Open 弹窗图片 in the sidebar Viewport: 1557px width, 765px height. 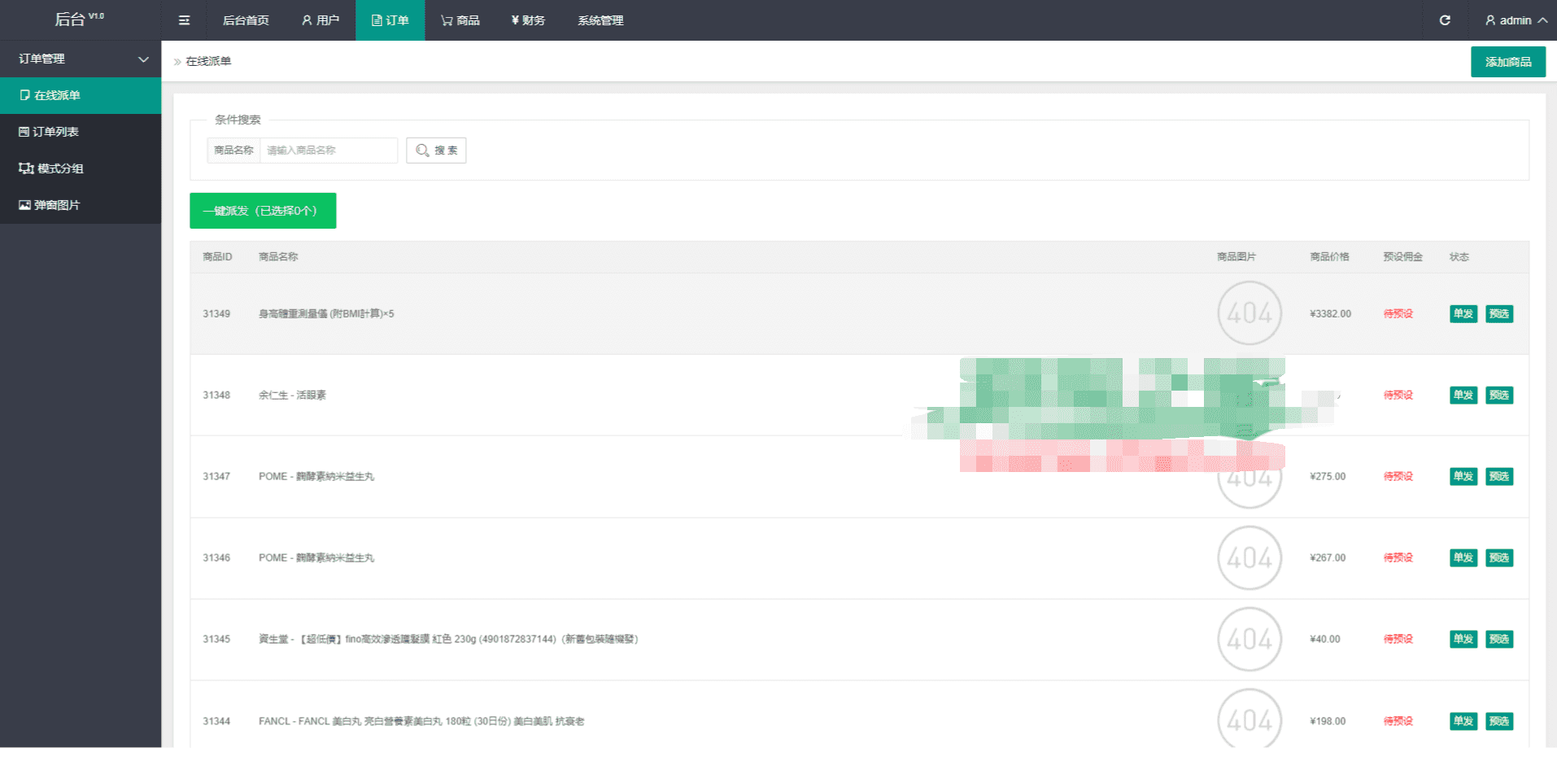tap(56, 205)
